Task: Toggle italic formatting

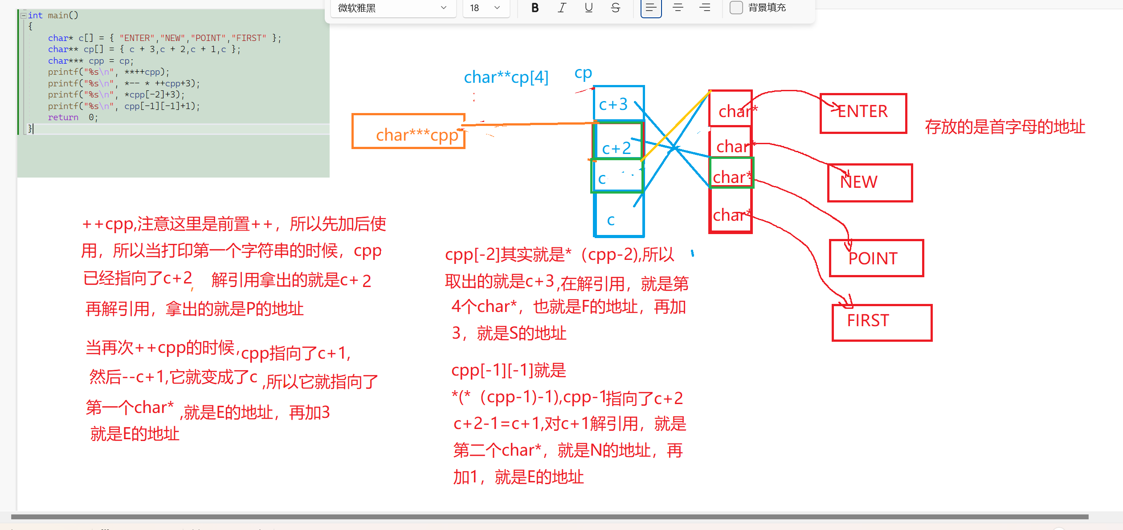Action: 562,8
